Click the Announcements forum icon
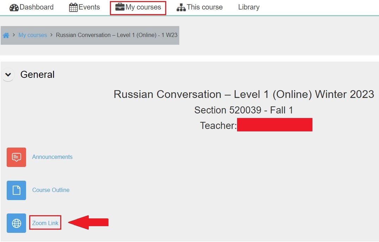This screenshot has height=242, width=379. tap(16, 157)
